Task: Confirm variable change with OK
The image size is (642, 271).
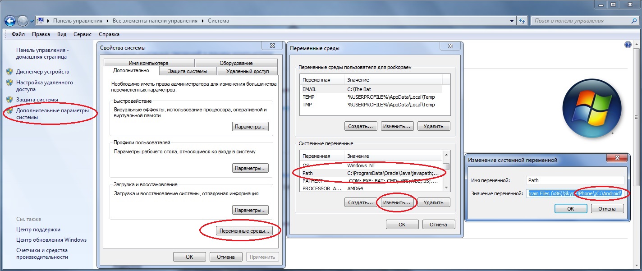Action: 571,209
